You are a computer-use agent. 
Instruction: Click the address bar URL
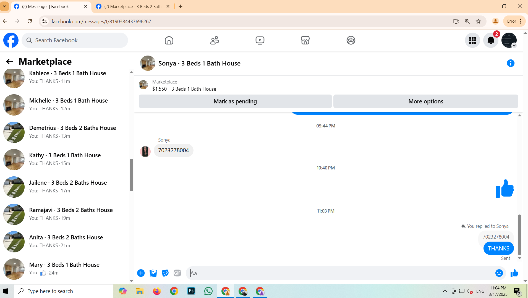(x=101, y=21)
